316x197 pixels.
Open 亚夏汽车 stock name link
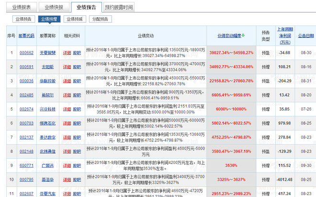(47, 194)
